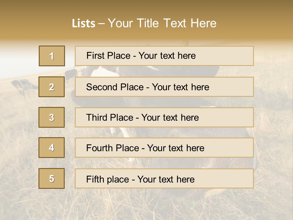Image resolution: width=293 pixels, height=220 pixels.
Task: Select the Fifth place text box
Action: (x=164, y=178)
